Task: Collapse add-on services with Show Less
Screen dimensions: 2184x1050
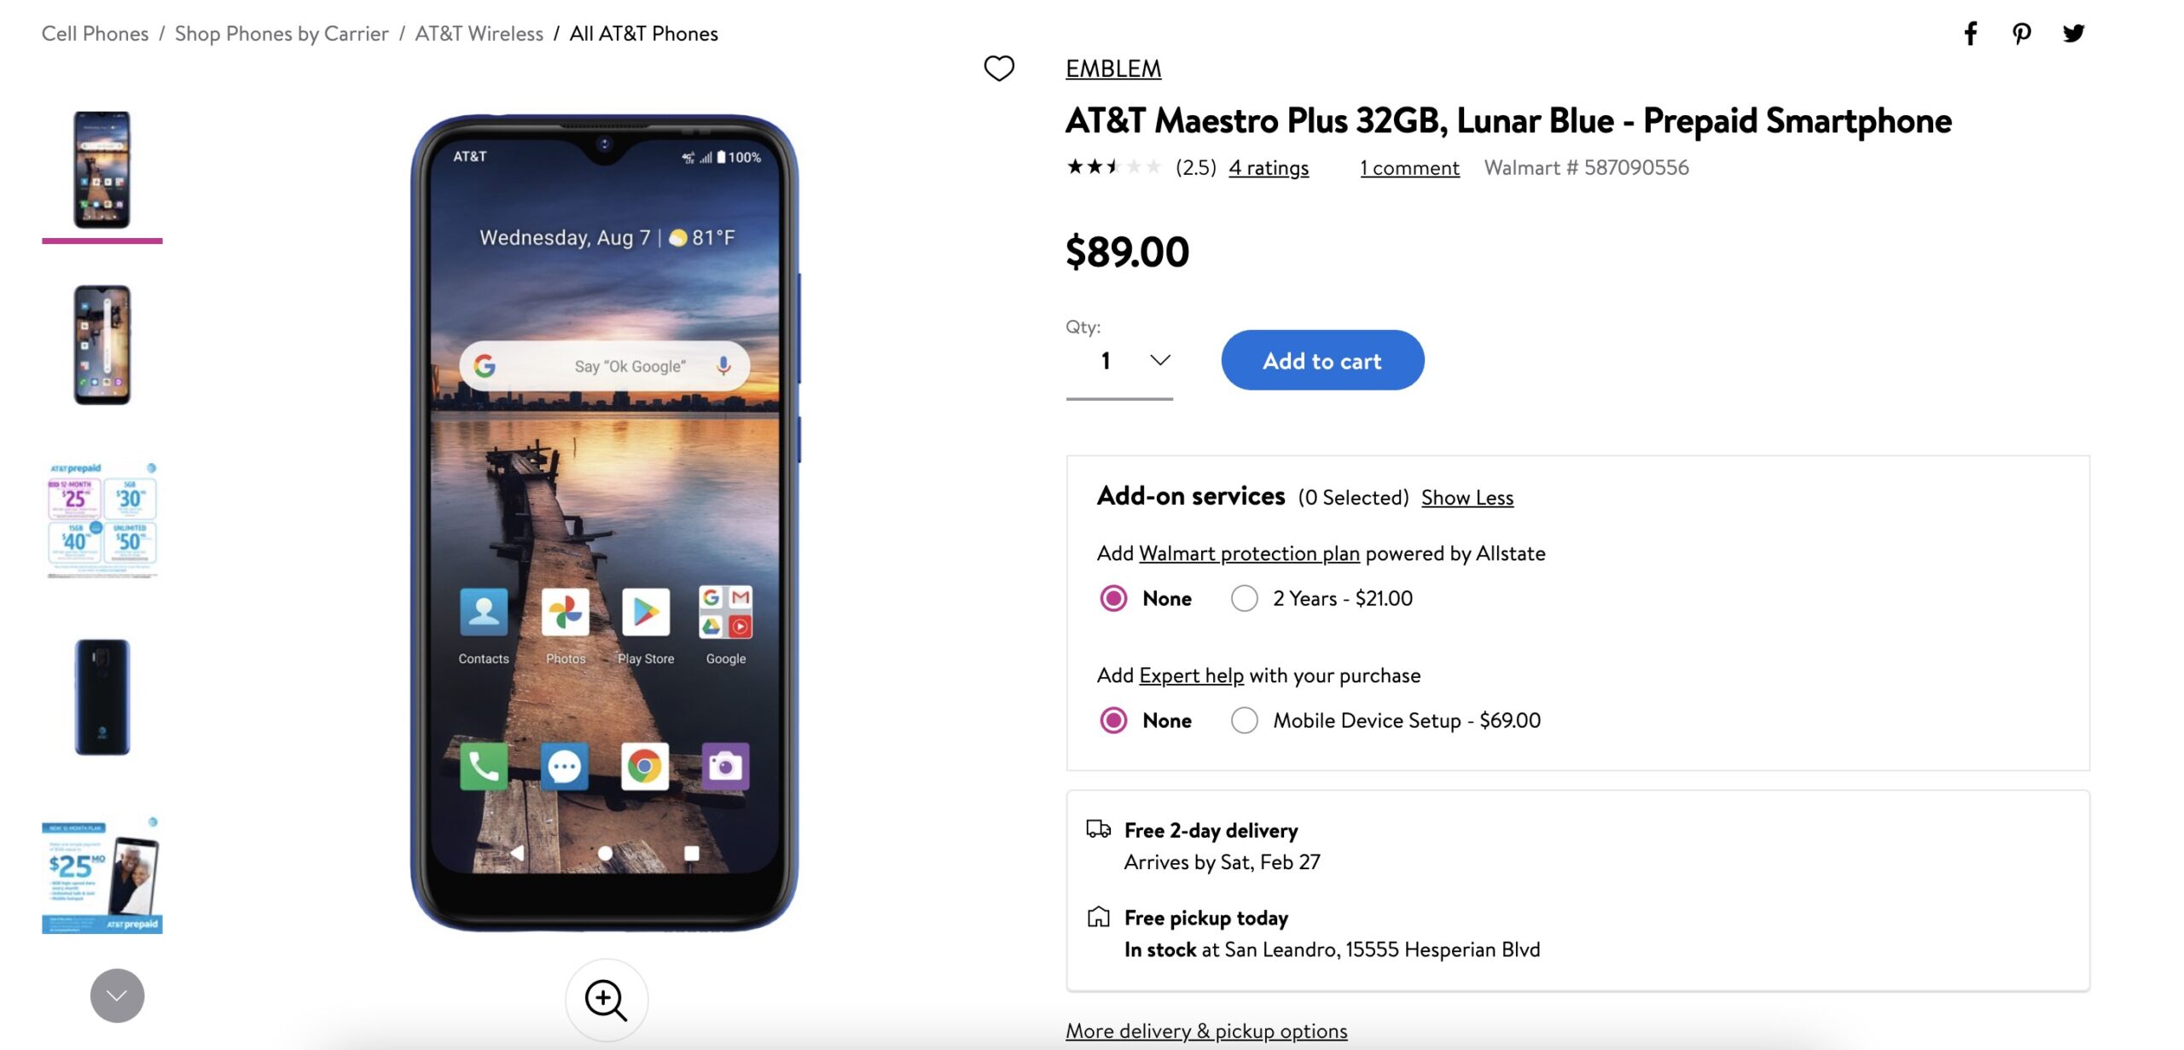Action: coord(1467,498)
